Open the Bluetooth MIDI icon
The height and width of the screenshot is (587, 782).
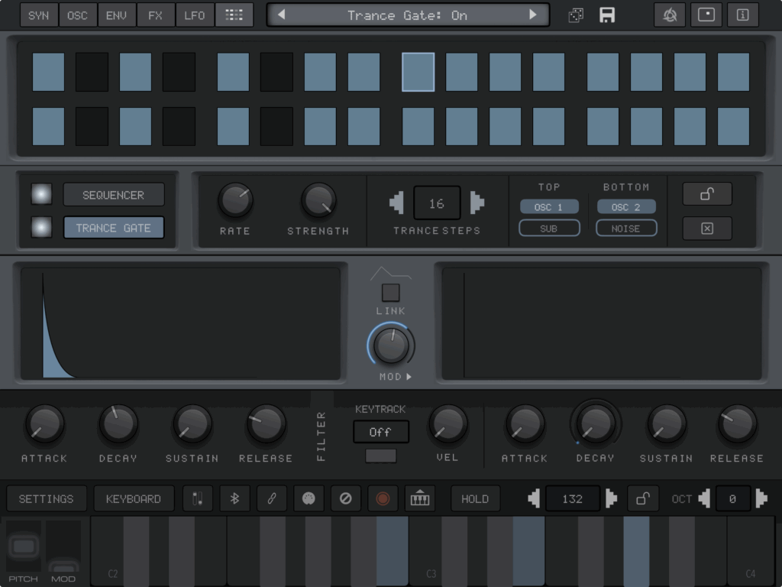[x=234, y=498]
